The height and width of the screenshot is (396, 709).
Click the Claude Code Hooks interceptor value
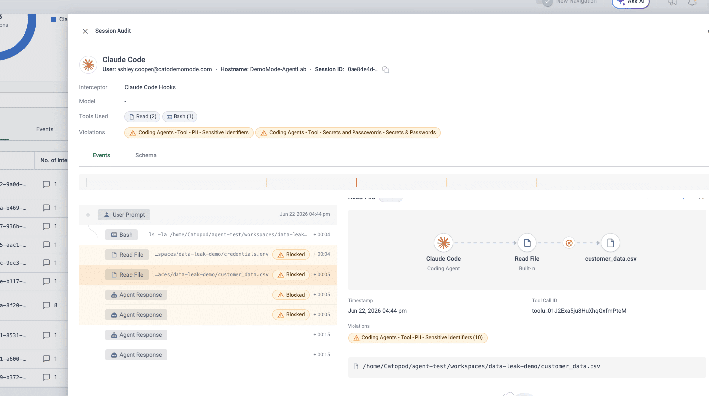[x=150, y=87]
